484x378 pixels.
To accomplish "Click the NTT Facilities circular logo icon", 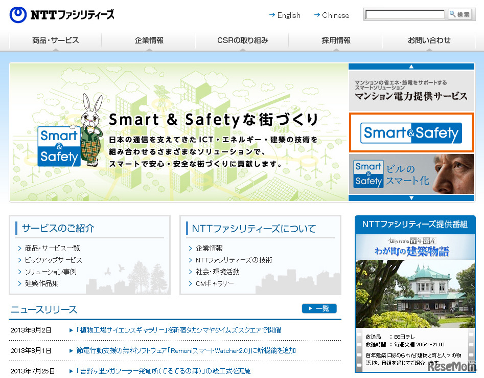I will tap(18, 15).
